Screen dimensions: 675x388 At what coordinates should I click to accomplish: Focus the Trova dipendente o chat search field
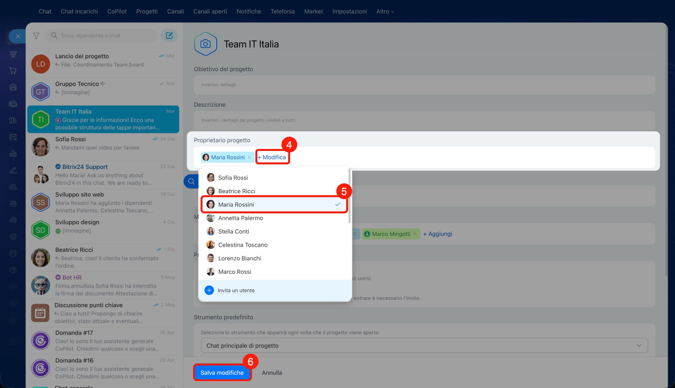(x=102, y=36)
